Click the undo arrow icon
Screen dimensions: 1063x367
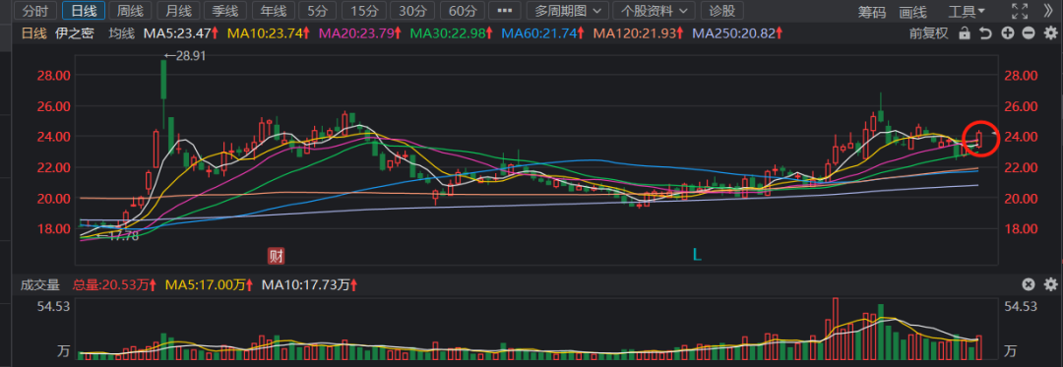click(985, 33)
